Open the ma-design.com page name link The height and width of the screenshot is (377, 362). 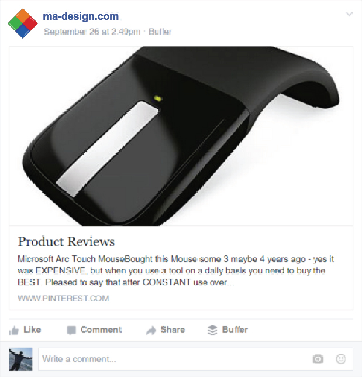pyautogui.click(x=81, y=16)
